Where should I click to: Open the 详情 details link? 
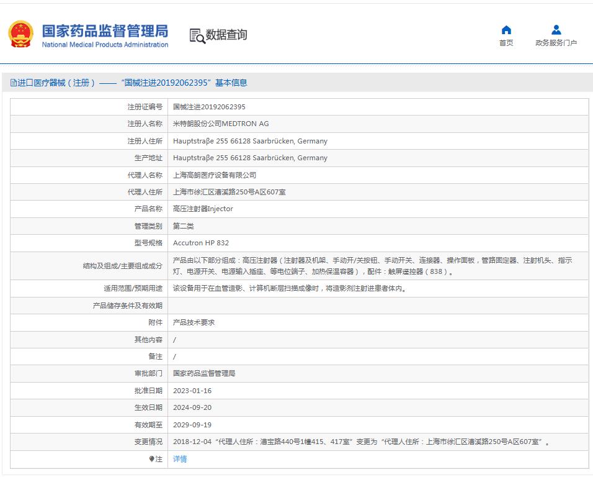[180, 459]
